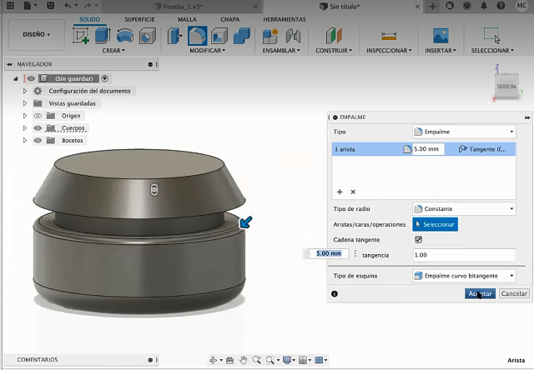
Task: Select the Pan hand tool in navigation bar
Action: coord(243,360)
